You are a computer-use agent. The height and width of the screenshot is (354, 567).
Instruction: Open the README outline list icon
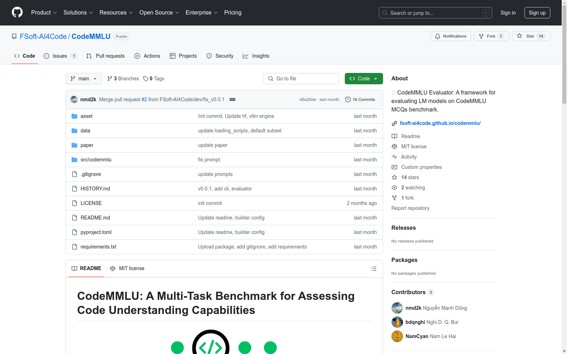374,269
